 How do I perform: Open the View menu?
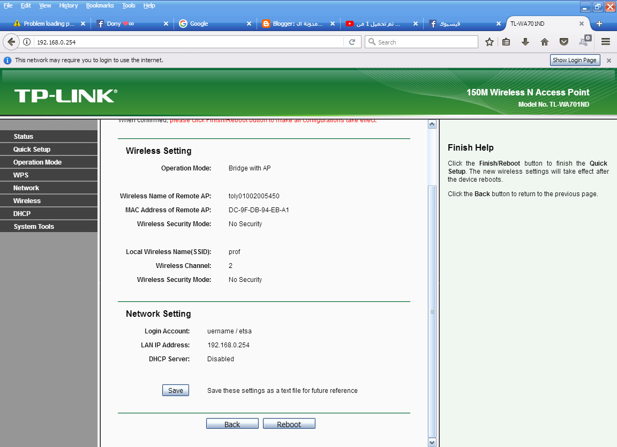(45, 5)
